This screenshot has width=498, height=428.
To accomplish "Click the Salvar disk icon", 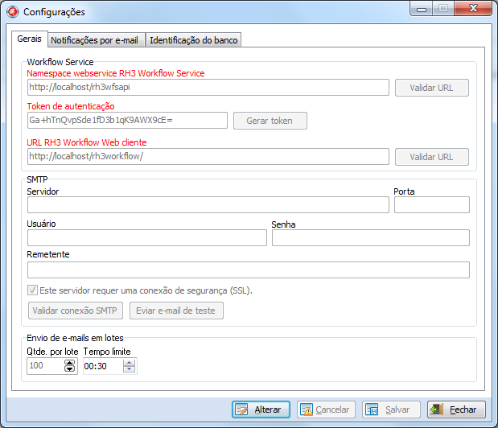I will 371,409.
